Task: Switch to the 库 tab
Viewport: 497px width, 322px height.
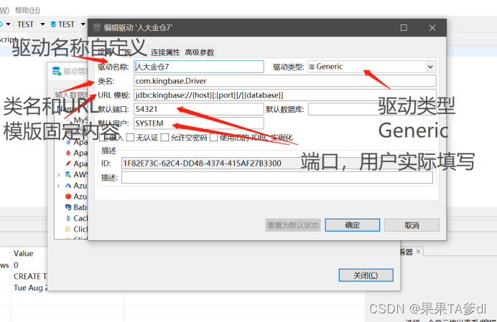Action: [128, 52]
